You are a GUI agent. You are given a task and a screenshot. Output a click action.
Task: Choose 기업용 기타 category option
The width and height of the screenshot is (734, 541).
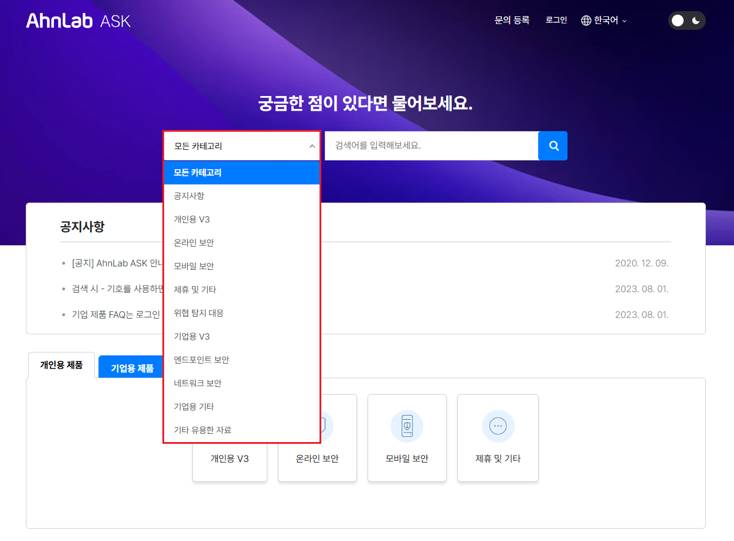[242, 407]
